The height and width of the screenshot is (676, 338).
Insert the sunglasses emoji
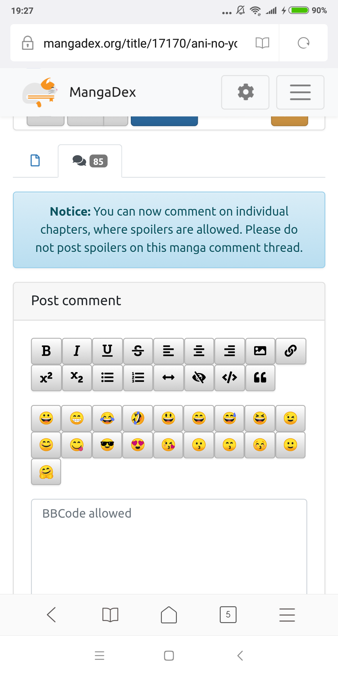[x=107, y=445]
